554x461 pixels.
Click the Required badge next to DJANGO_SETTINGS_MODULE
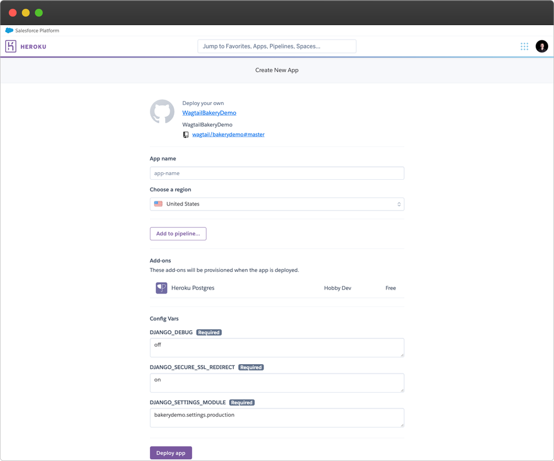click(242, 403)
